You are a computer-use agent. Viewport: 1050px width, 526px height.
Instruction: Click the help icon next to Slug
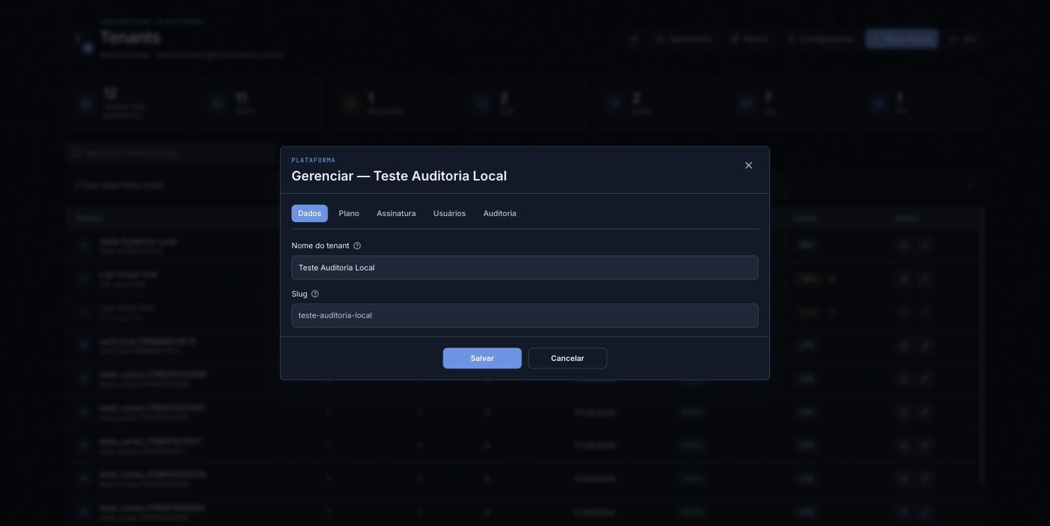tap(315, 294)
